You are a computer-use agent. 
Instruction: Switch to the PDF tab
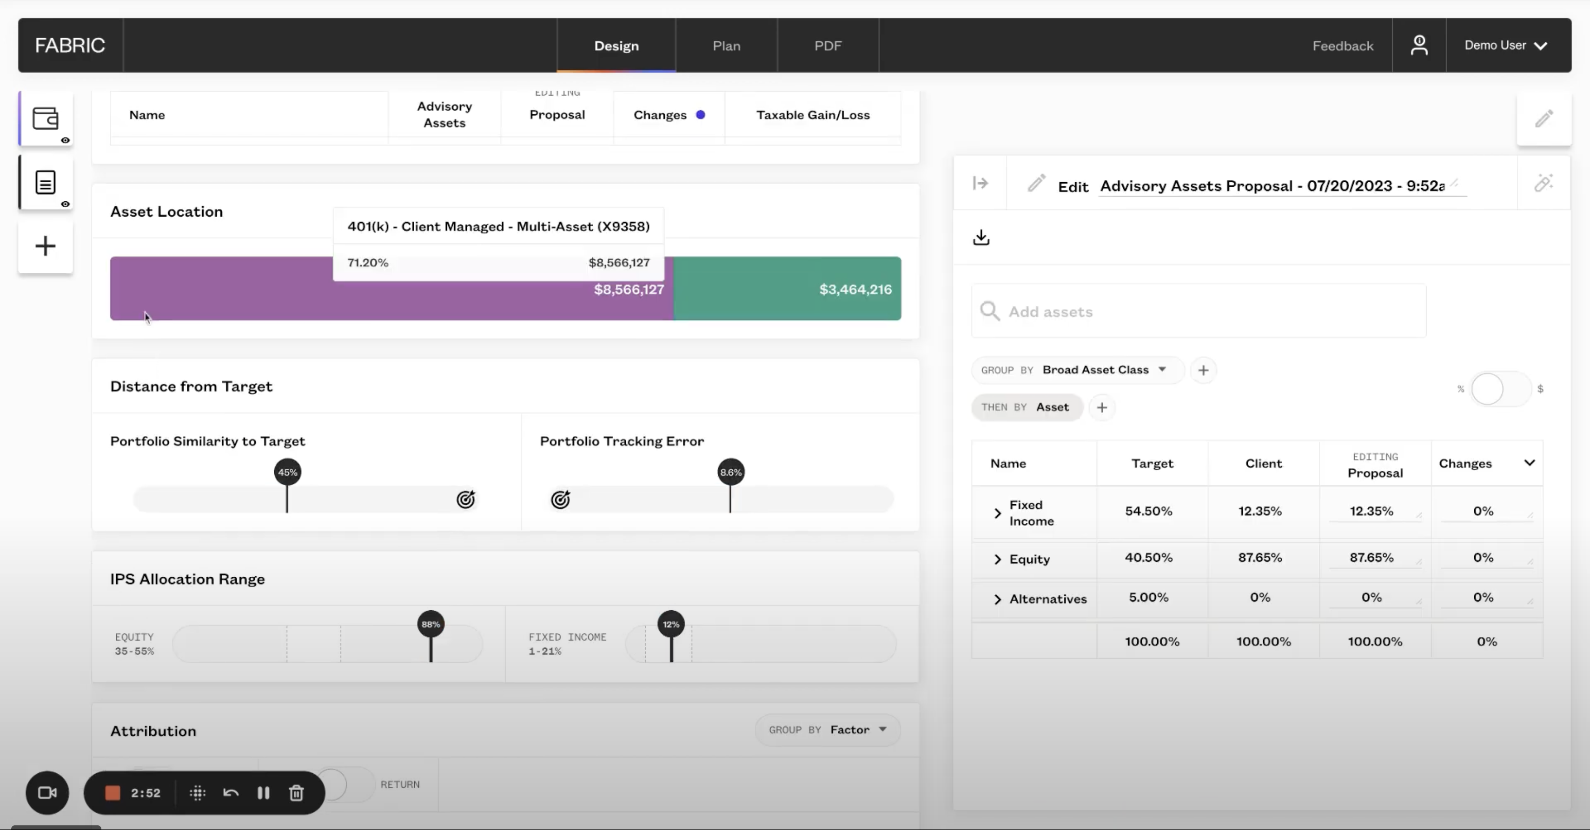(x=827, y=46)
